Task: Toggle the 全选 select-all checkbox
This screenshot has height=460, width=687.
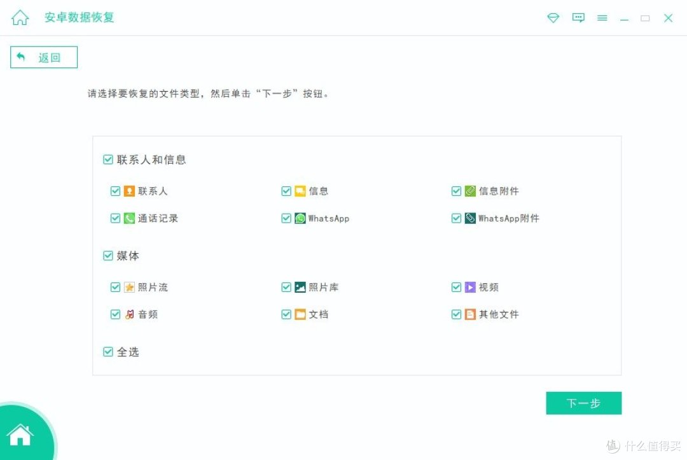Action: (x=108, y=352)
